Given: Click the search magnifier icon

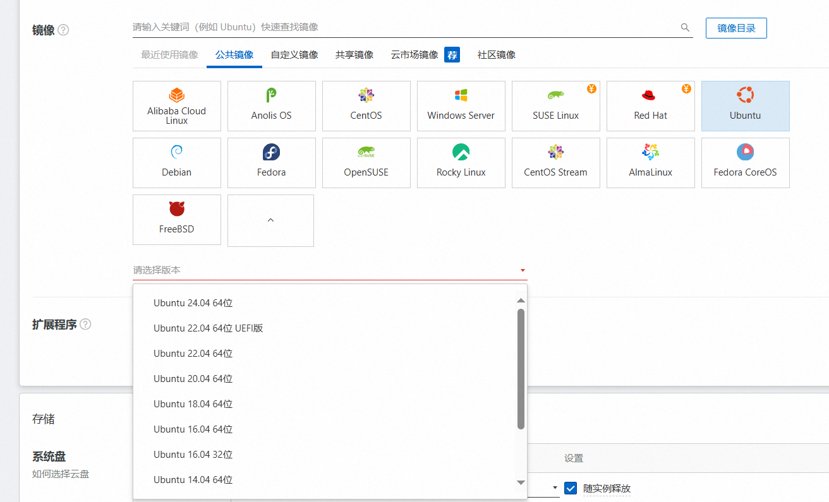Looking at the screenshot, I should [685, 28].
